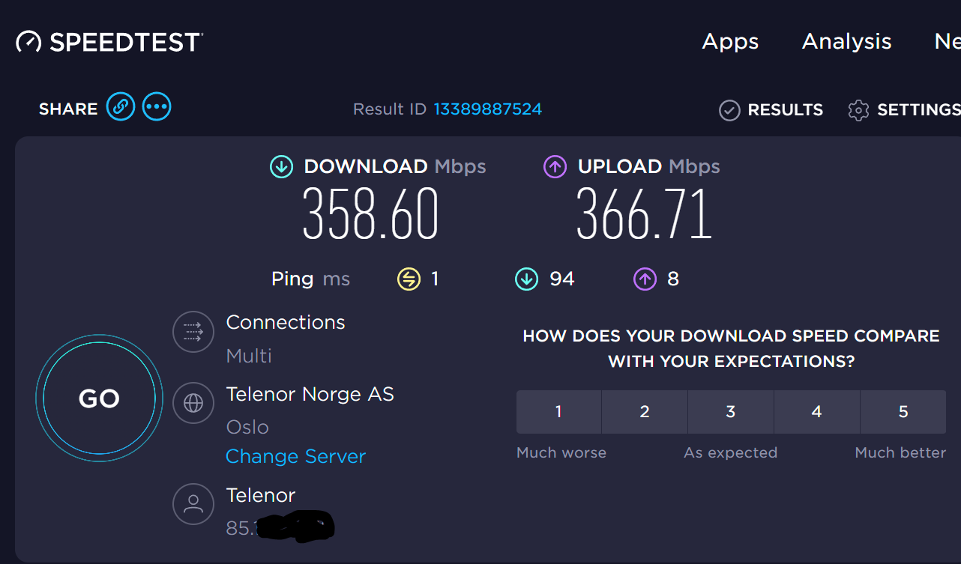Screen dimensions: 961x564
Task: Click the globe server icon
Action: (193, 403)
